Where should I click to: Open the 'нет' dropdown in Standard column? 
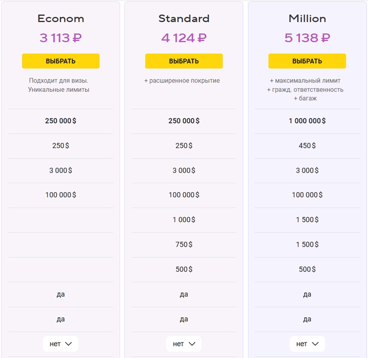tap(184, 344)
